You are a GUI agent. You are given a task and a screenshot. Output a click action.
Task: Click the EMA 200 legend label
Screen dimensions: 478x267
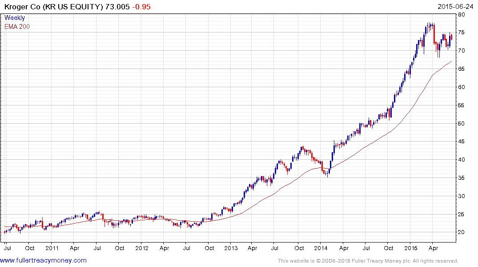tap(17, 27)
